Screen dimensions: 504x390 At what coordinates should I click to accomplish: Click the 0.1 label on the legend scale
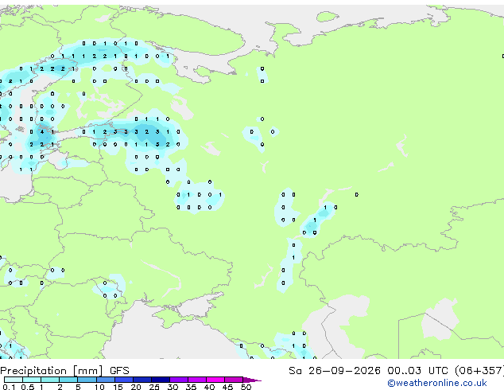click(10, 387)
